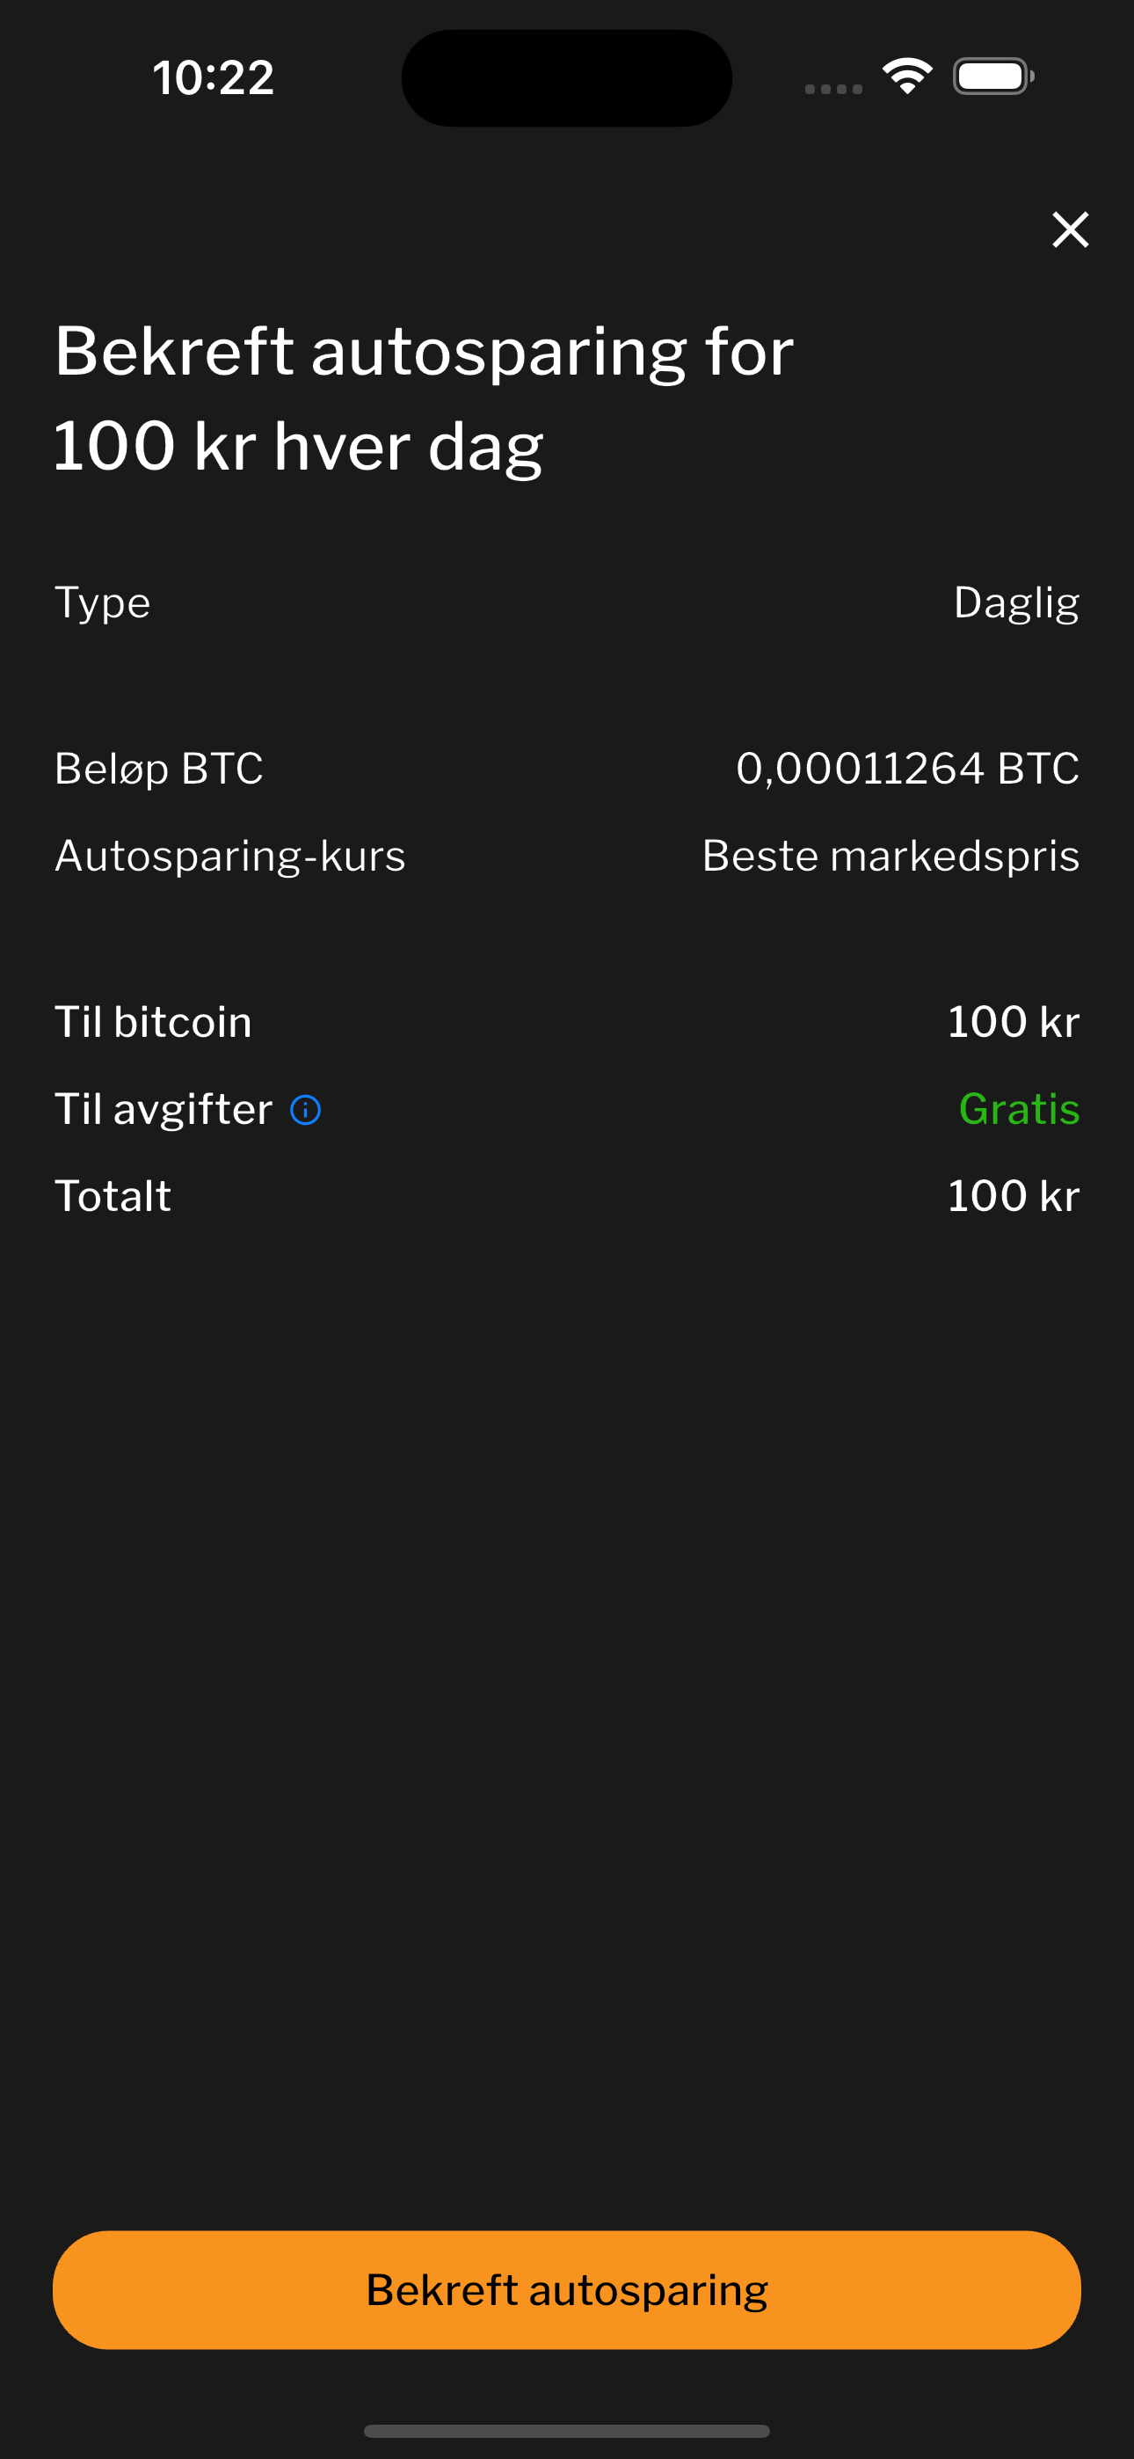Select the Totalt row label
The width and height of the screenshot is (1134, 2459).
(113, 1196)
